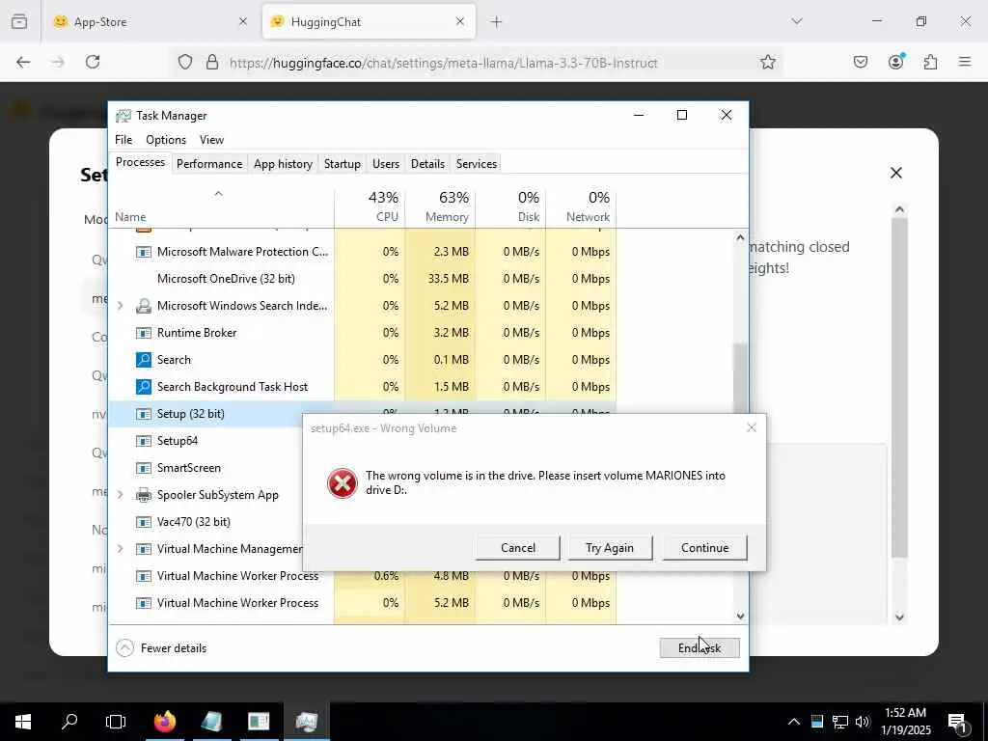The width and height of the screenshot is (988, 741).
Task: Click the site security padlock icon
Action: coord(212,62)
